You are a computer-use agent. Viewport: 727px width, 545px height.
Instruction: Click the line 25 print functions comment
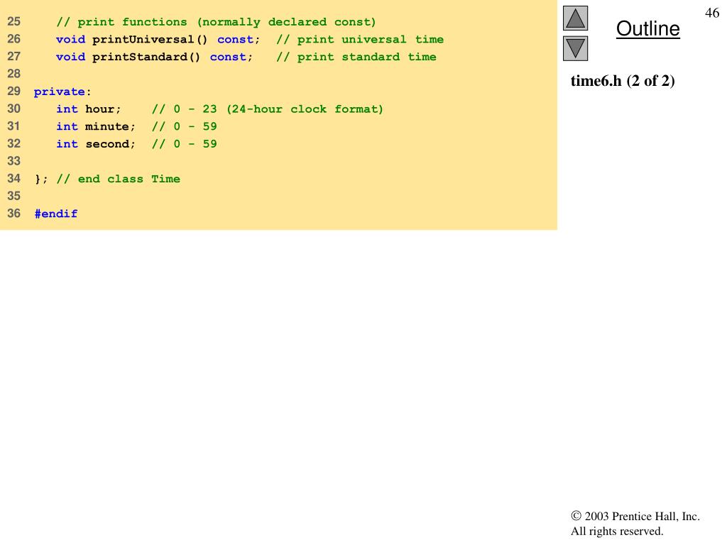coord(216,22)
